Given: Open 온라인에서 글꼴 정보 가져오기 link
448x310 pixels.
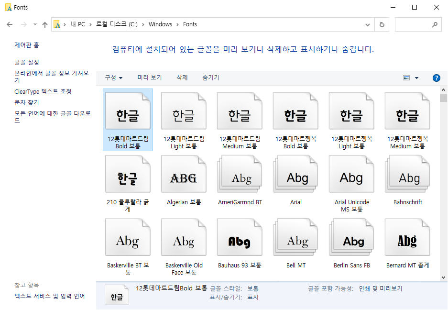Looking at the screenshot, I should (52, 77).
